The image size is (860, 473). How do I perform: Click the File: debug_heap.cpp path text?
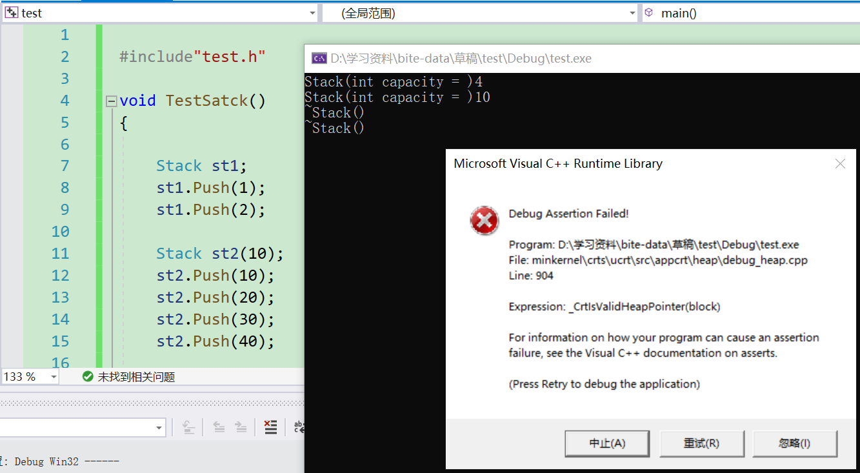click(x=658, y=260)
